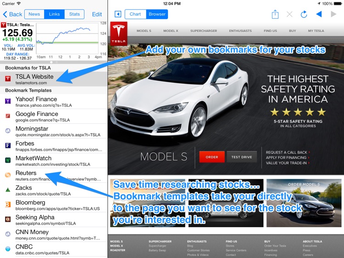The width and height of the screenshot is (344, 258).
Task: Tap the share/export icon
Action: click(275, 14)
